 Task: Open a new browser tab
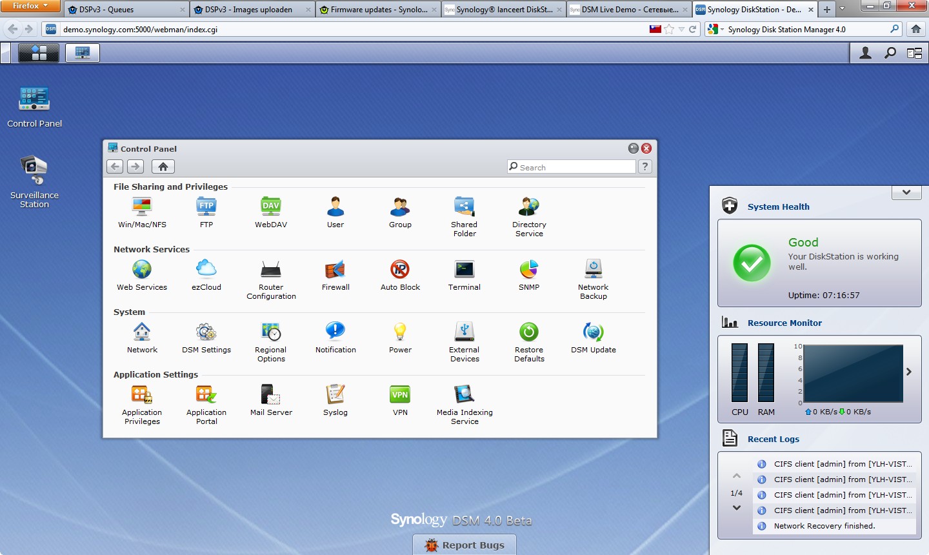coord(827,9)
